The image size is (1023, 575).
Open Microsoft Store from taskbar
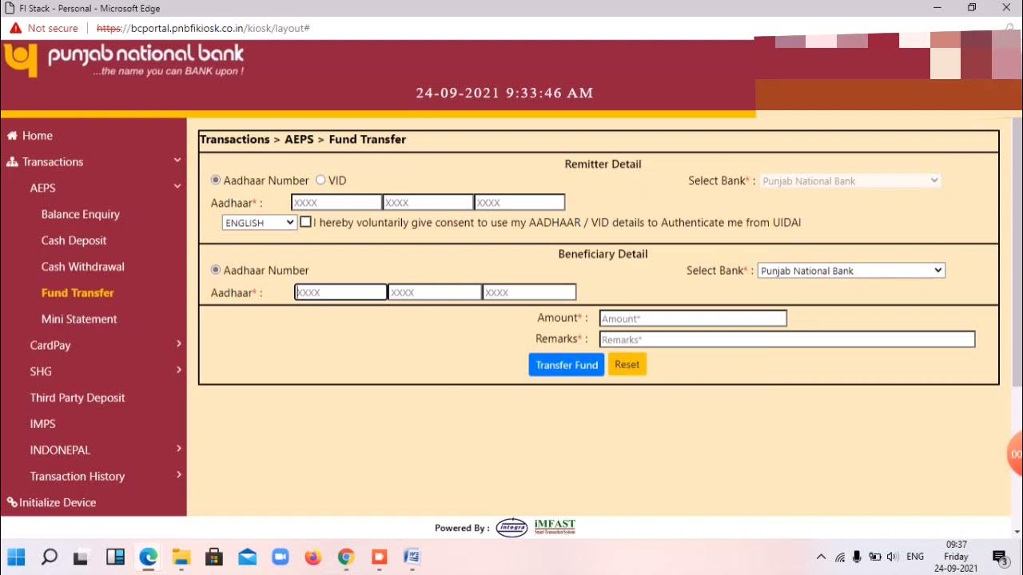(214, 557)
